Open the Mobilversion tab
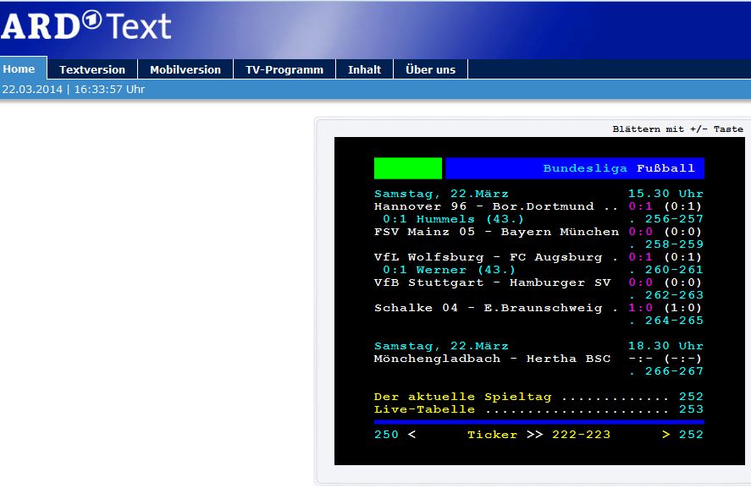Image resolution: width=751 pixels, height=488 pixels. (185, 69)
